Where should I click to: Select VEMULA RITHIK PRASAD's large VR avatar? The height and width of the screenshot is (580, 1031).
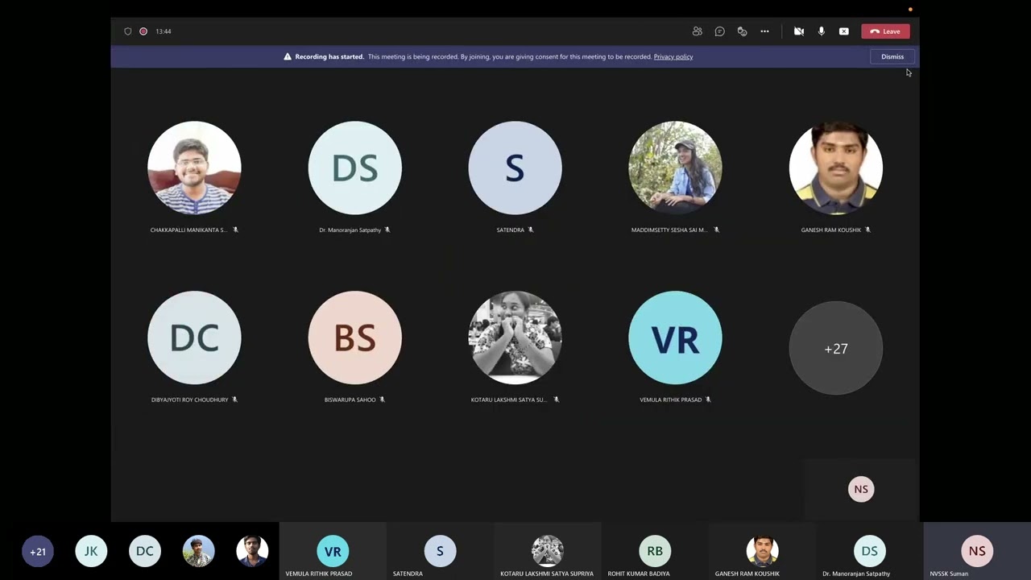point(675,338)
